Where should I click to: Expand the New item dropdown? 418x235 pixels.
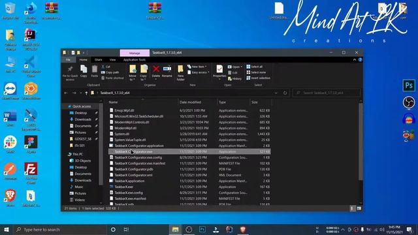click(197, 67)
